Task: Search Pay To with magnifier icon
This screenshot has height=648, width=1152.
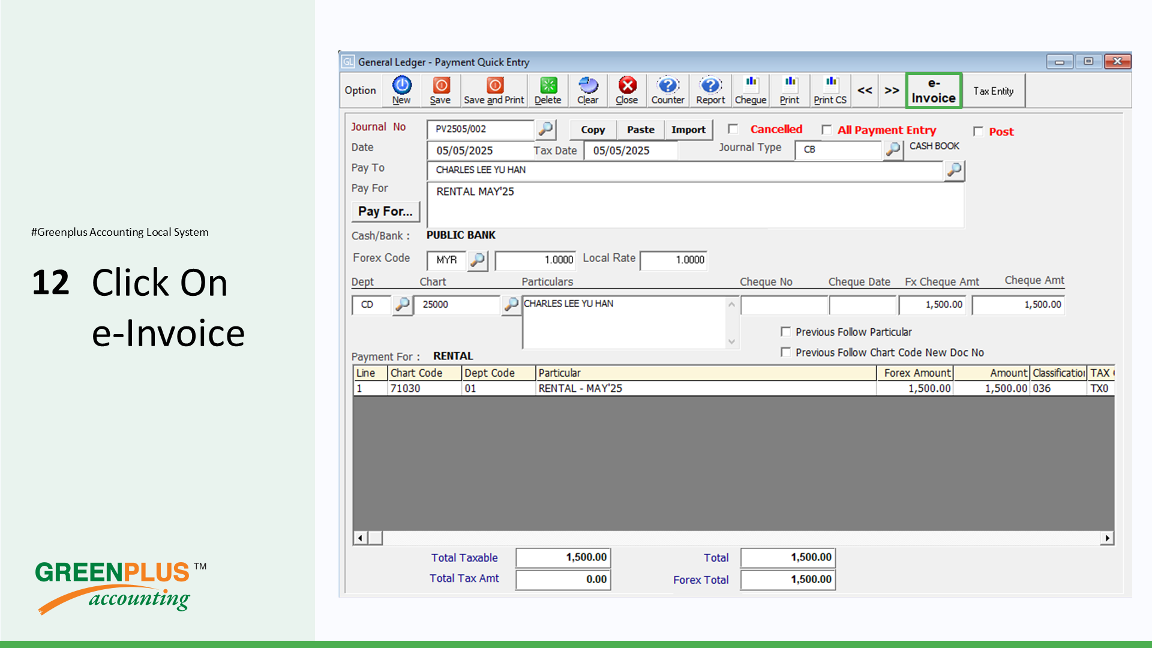Action: [954, 171]
